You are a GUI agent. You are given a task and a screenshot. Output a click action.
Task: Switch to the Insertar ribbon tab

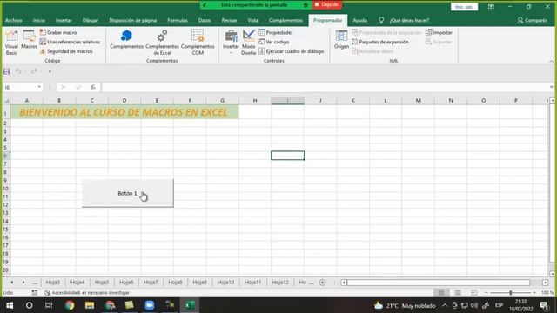(x=64, y=21)
